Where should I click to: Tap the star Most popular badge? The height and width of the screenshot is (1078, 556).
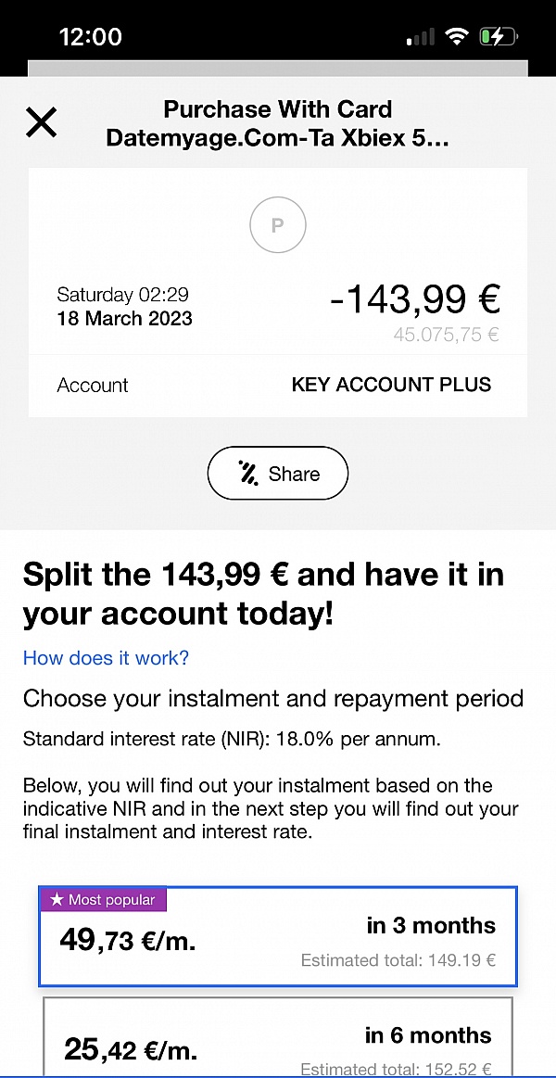pyautogui.click(x=104, y=899)
